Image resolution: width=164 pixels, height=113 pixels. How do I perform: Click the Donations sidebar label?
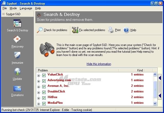[17, 95]
